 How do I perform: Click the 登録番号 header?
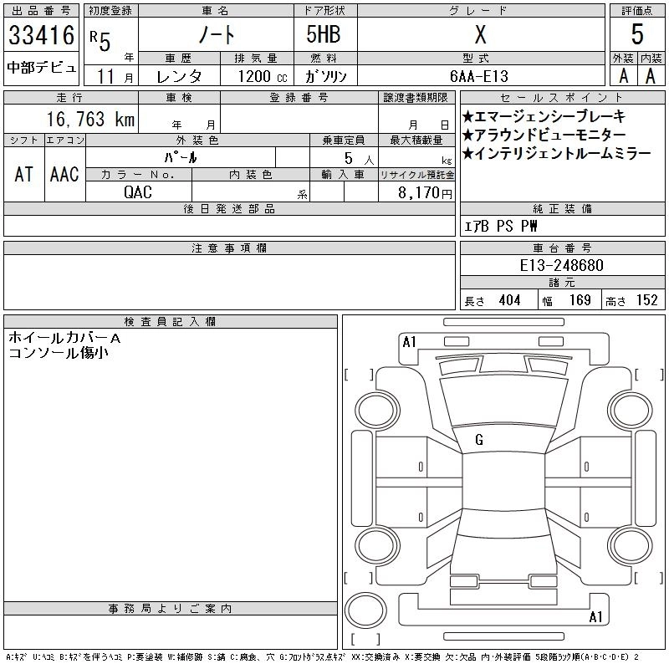[x=299, y=98]
